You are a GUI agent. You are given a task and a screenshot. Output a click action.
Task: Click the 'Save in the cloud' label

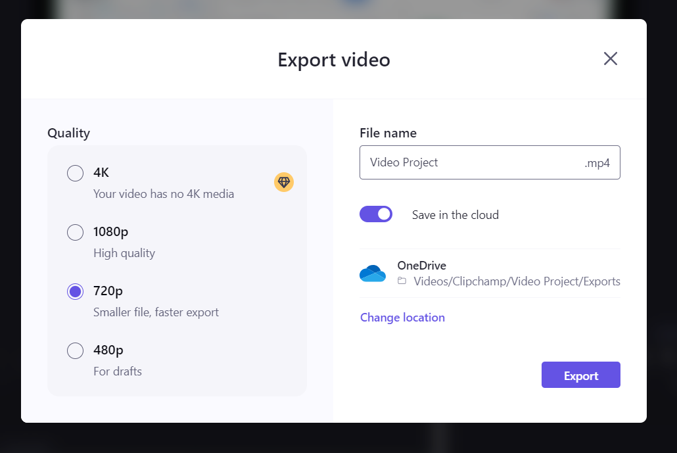[455, 214]
